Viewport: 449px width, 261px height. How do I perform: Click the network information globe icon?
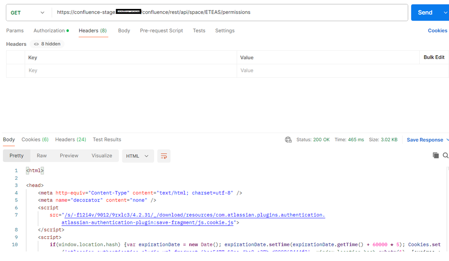point(288,140)
